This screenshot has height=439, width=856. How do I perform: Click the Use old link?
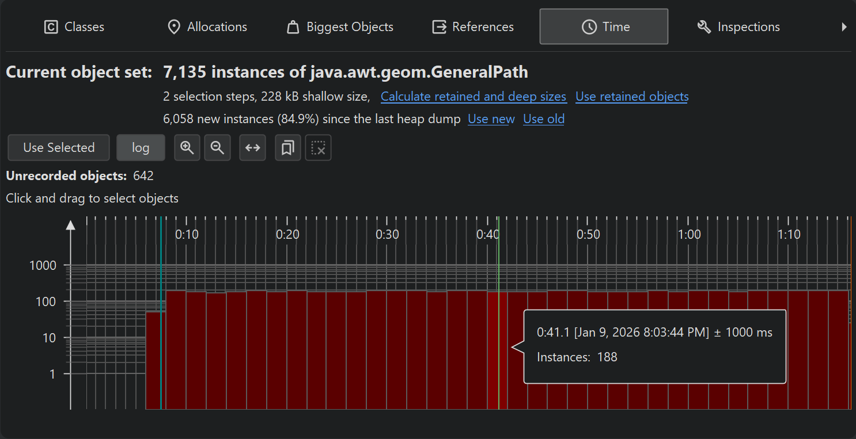pos(544,119)
